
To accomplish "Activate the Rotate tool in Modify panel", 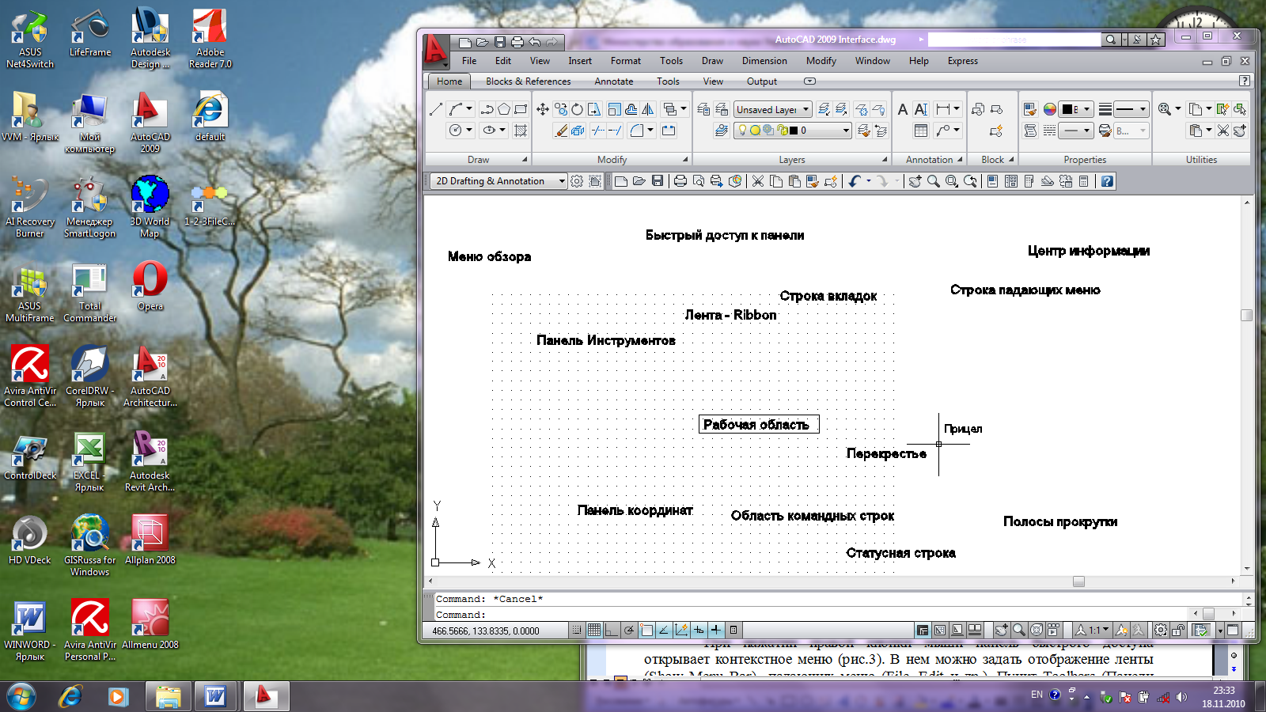I will tap(578, 109).
